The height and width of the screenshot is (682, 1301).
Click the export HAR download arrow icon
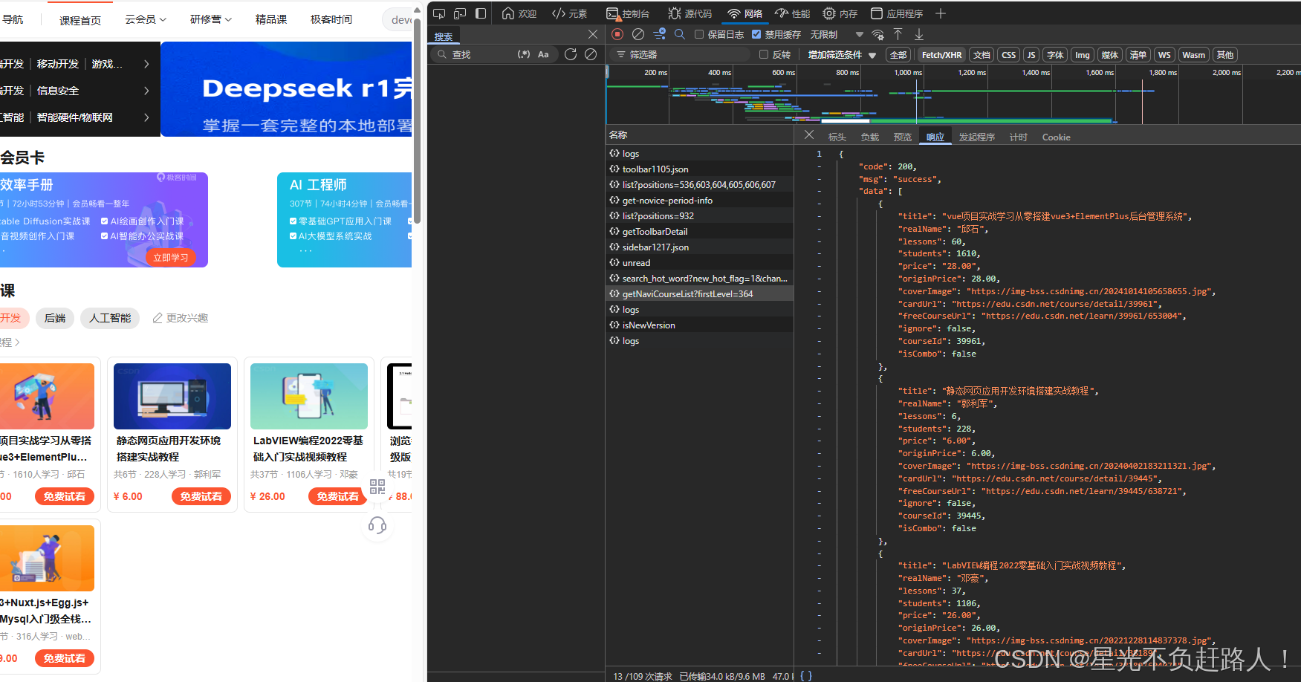pyautogui.click(x=919, y=34)
